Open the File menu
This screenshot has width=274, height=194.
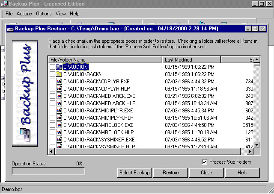click(x=9, y=14)
